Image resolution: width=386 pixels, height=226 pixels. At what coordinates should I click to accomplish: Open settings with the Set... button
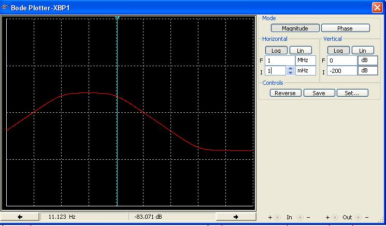pos(352,93)
